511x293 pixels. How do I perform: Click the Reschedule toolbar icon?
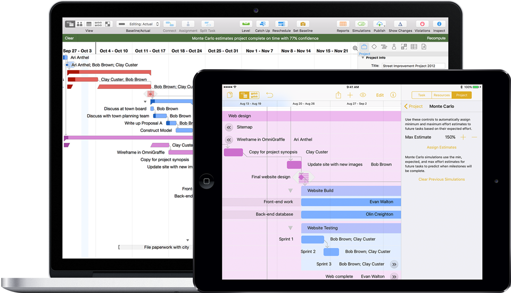pyautogui.click(x=281, y=24)
